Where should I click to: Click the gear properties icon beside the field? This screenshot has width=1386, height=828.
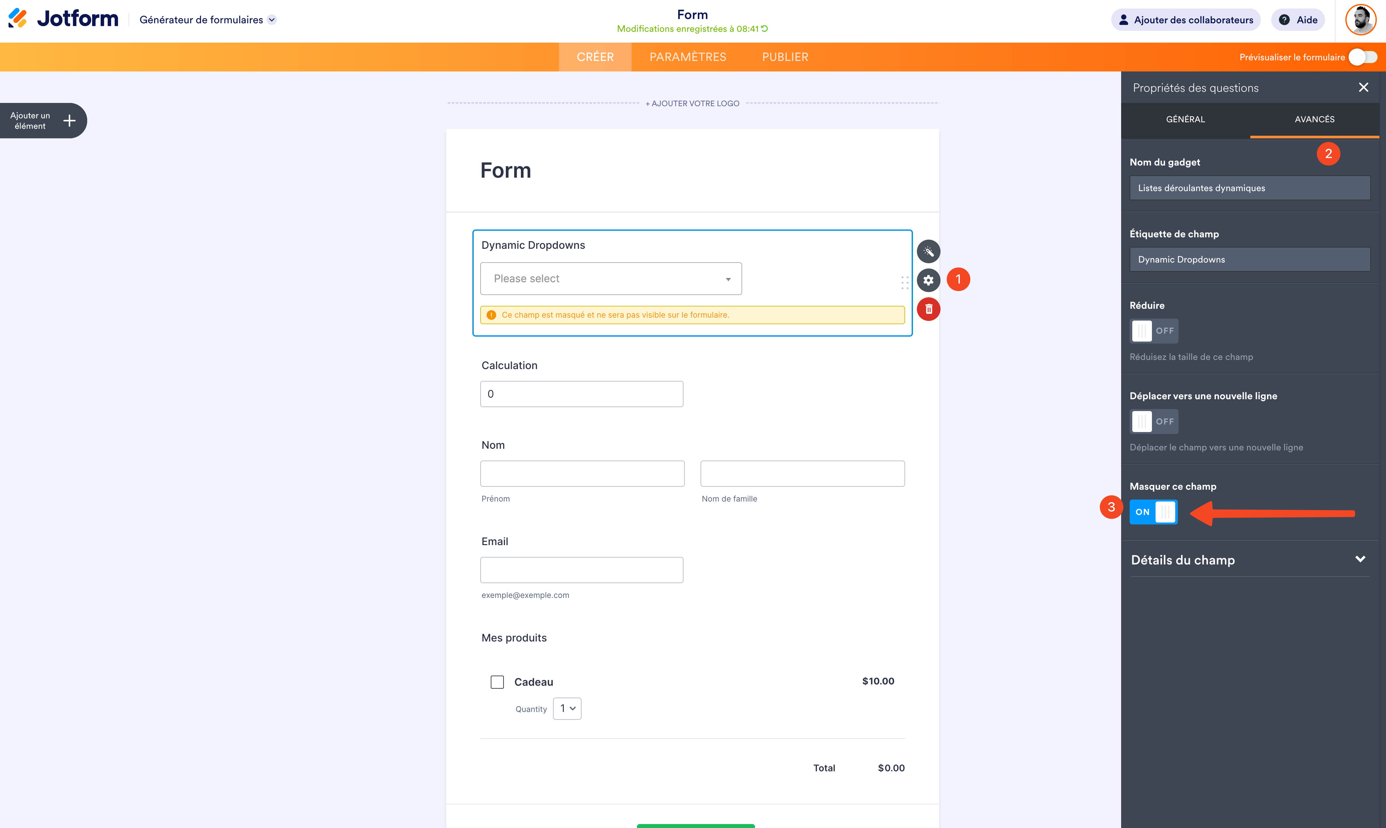click(928, 280)
